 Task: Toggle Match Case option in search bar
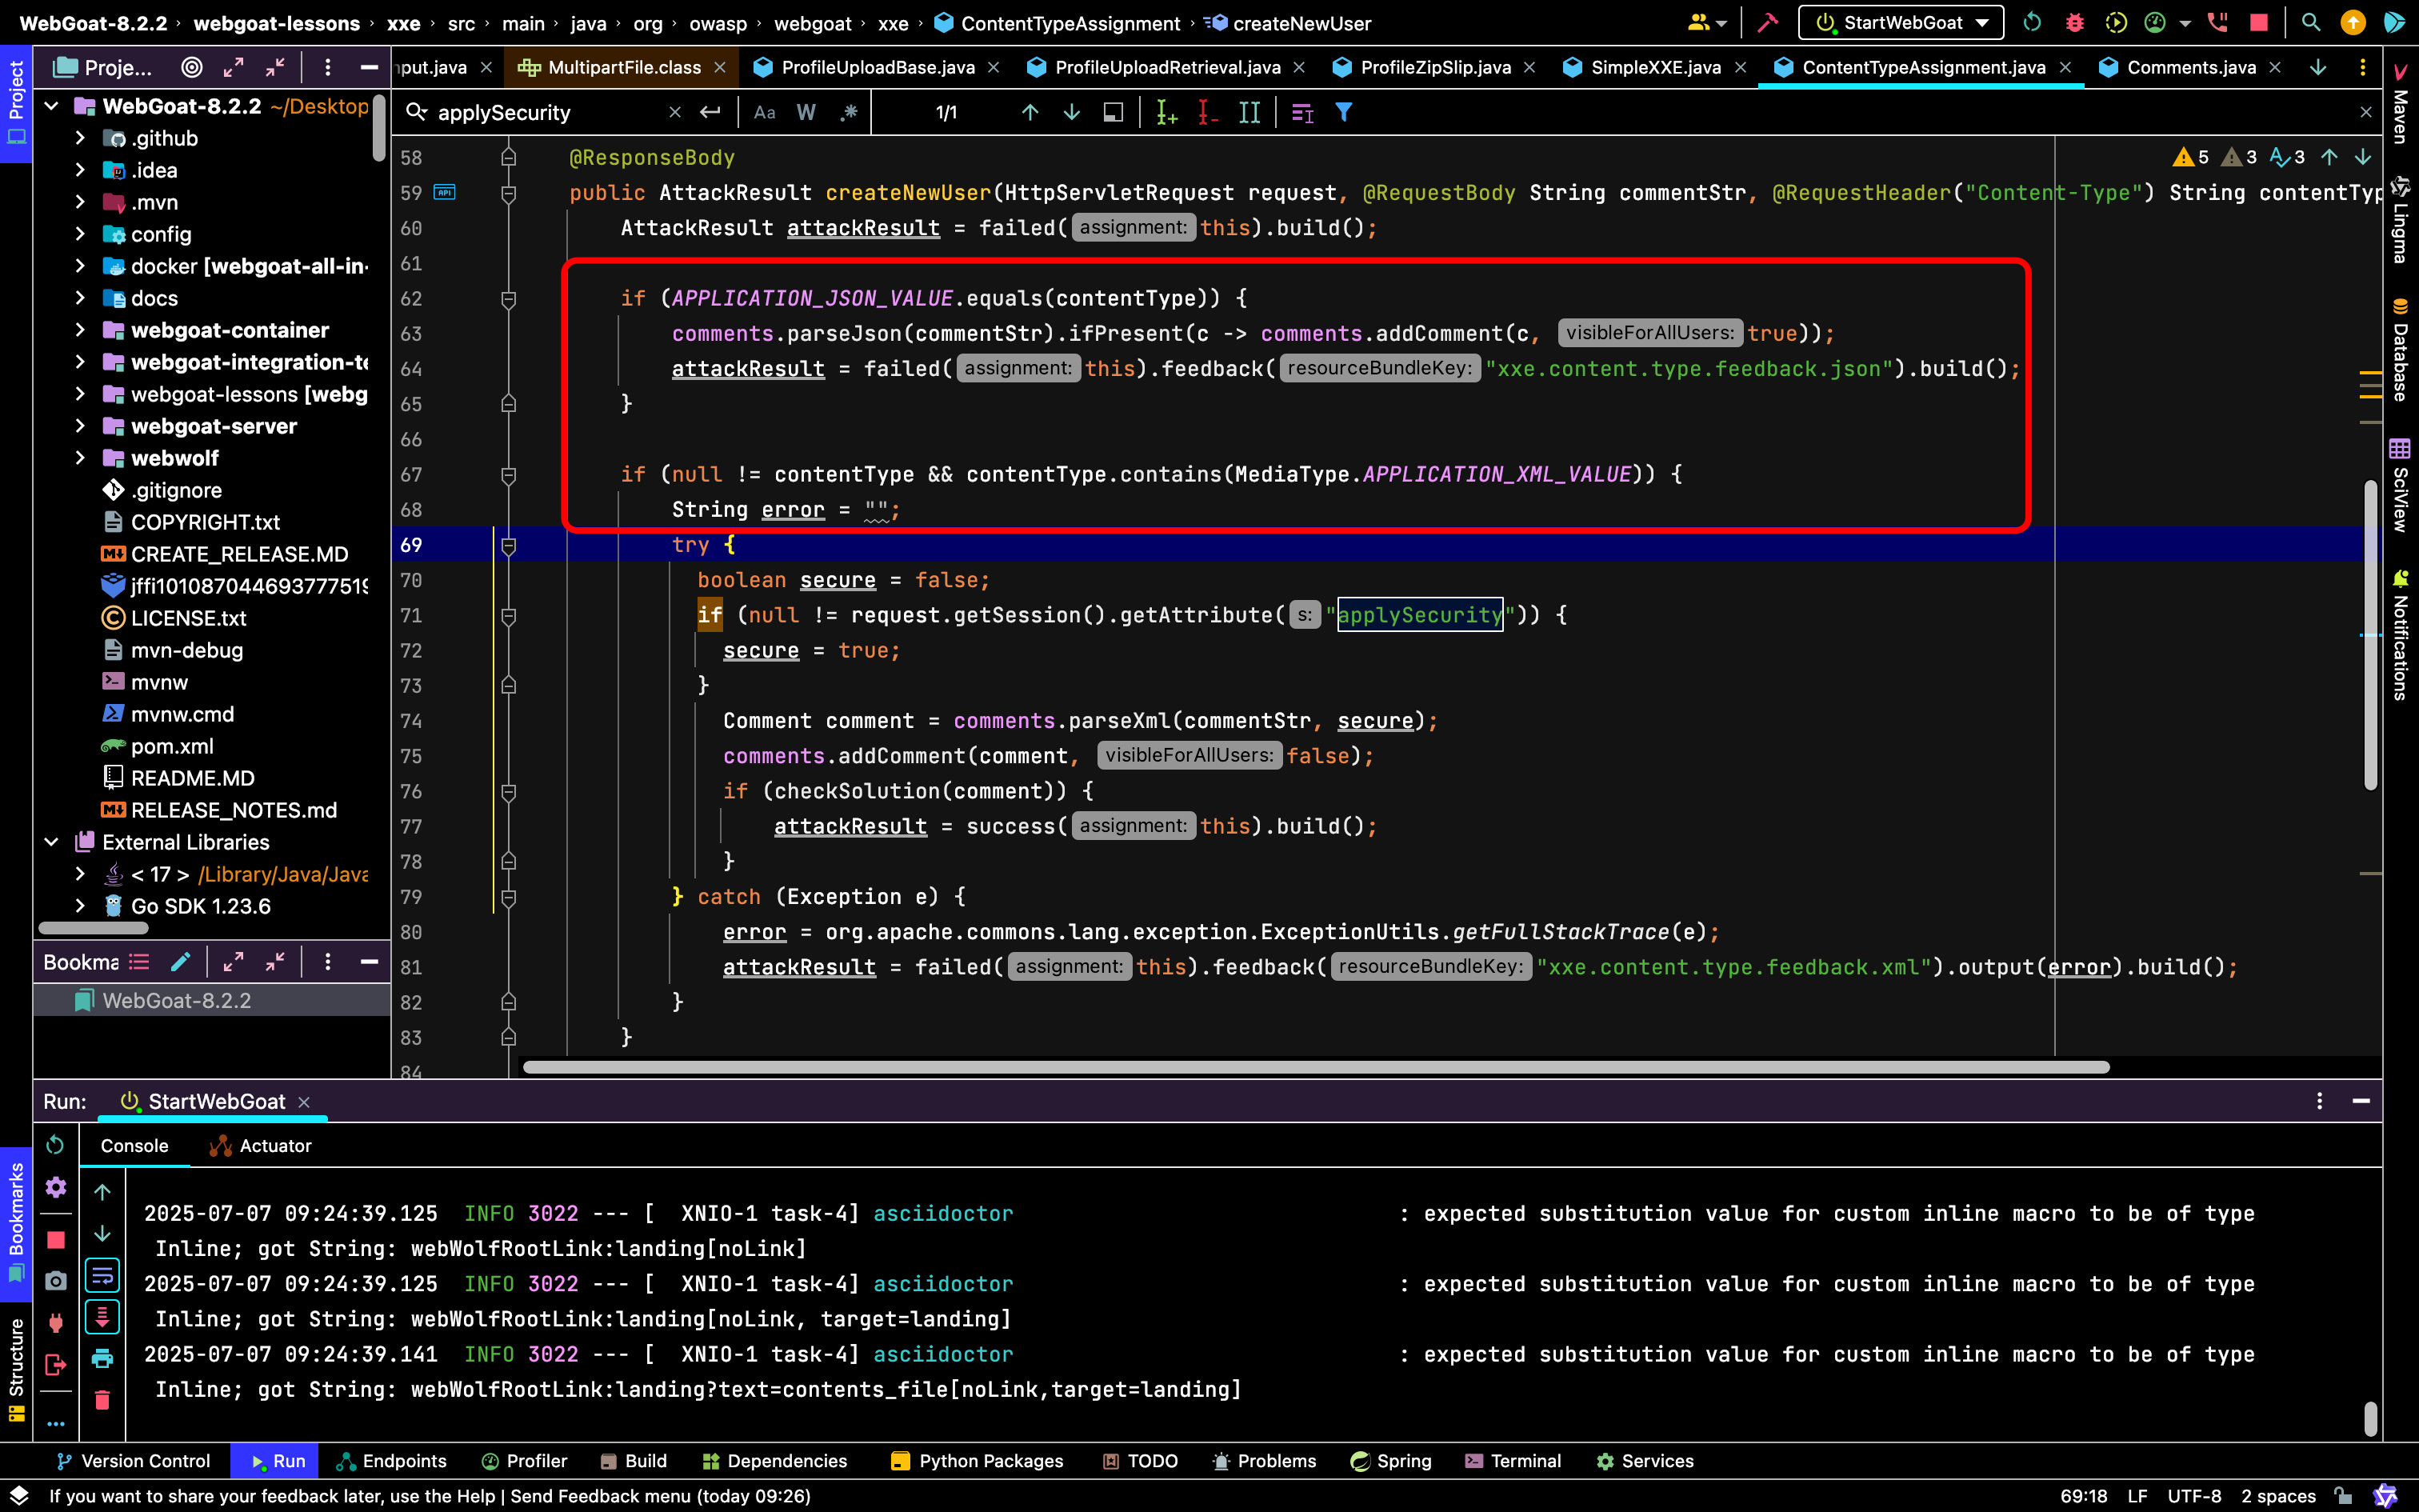(x=765, y=113)
